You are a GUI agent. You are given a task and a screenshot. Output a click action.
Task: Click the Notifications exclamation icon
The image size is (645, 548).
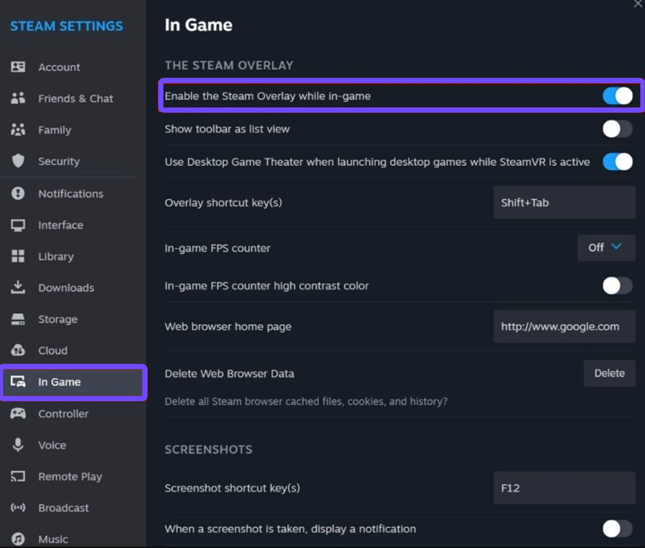point(18,193)
